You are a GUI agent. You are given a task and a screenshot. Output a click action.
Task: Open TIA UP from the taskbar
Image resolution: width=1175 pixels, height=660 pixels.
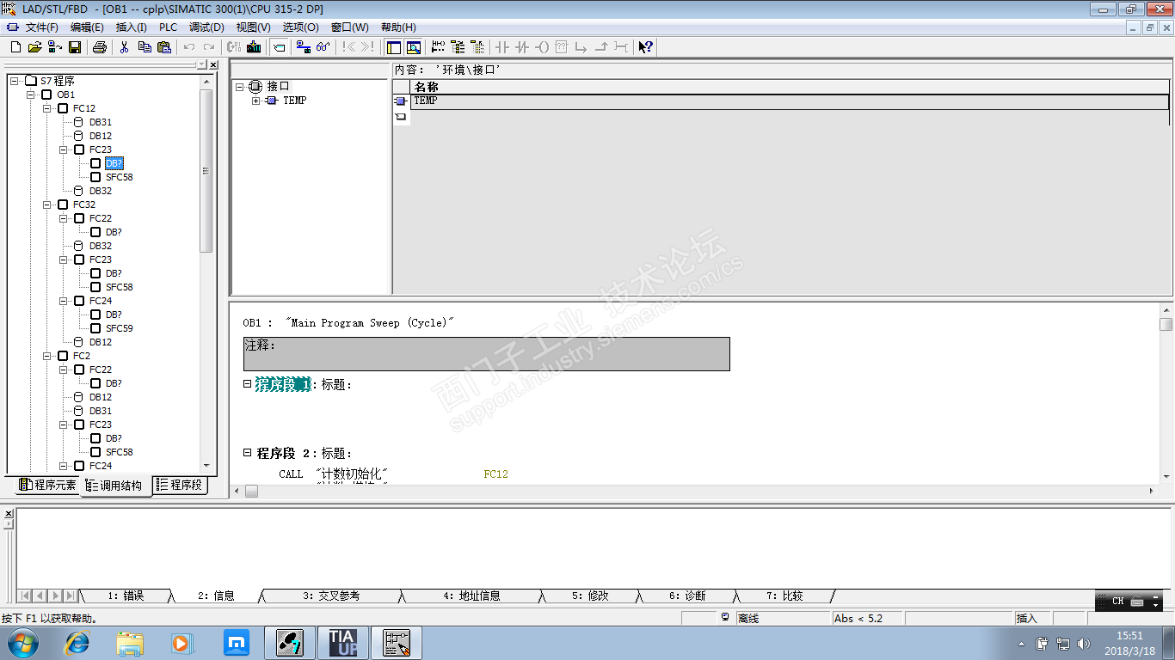[343, 643]
